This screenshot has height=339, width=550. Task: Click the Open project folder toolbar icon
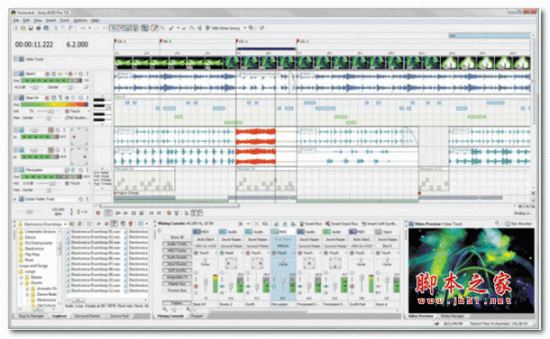[23, 28]
